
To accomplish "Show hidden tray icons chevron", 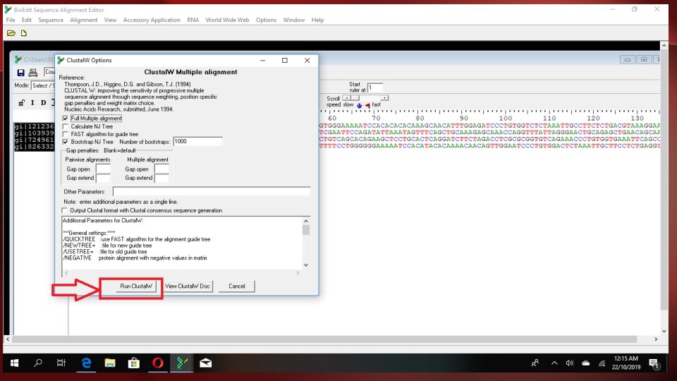I will pyautogui.click(x=554, y=363).
